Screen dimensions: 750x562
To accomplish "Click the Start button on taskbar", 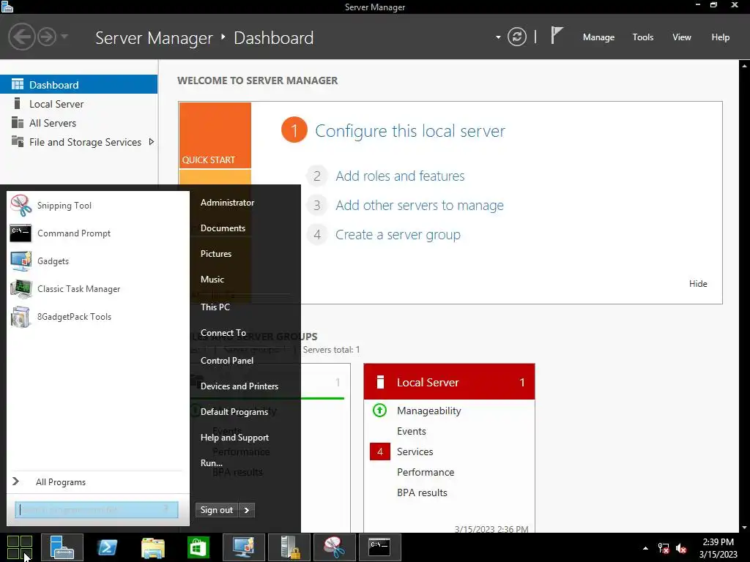I will point(20,547).
